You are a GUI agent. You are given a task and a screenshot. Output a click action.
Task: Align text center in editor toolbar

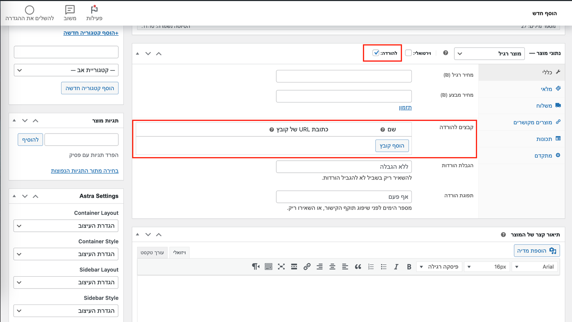[332, 267]
